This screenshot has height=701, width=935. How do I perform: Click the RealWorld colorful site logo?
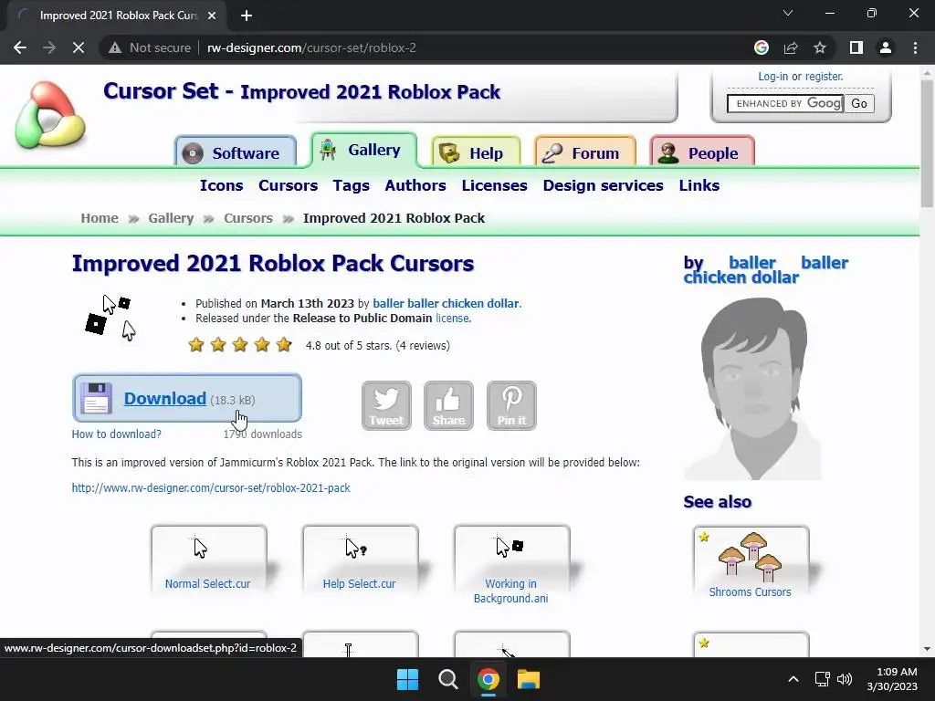click(50, 114)
